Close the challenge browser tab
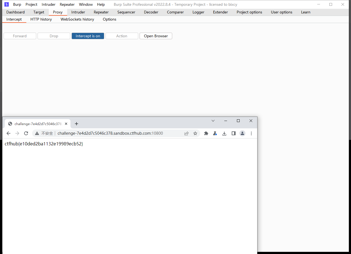The height and width of the screenshot is (254, 351). (x=66, y=124)
